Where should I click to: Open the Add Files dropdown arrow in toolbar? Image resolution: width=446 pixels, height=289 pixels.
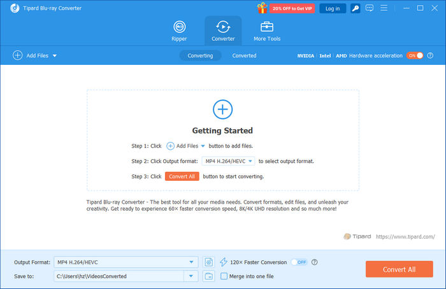click(x=55, y=56)
